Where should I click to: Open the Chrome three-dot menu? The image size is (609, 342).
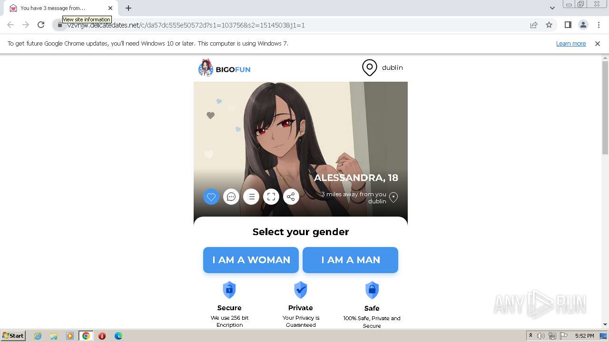(599, 25)
